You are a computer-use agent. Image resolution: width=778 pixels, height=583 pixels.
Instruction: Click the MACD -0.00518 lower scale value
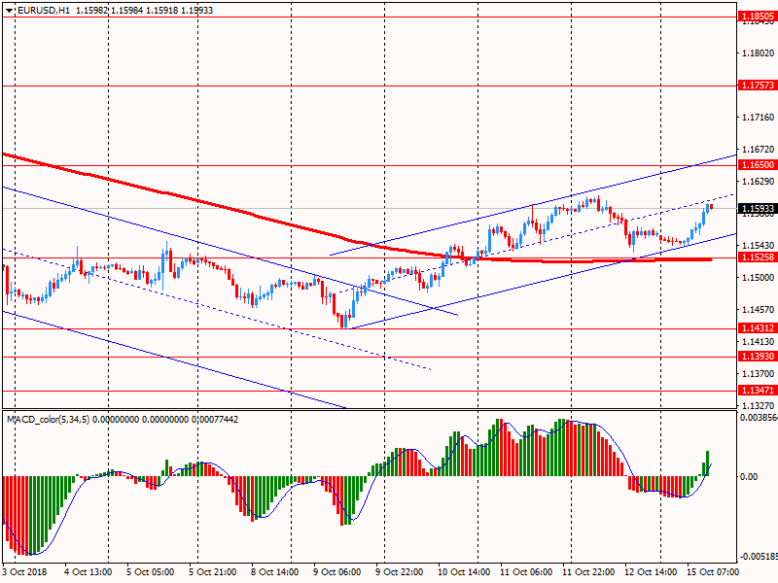point(759,557)
